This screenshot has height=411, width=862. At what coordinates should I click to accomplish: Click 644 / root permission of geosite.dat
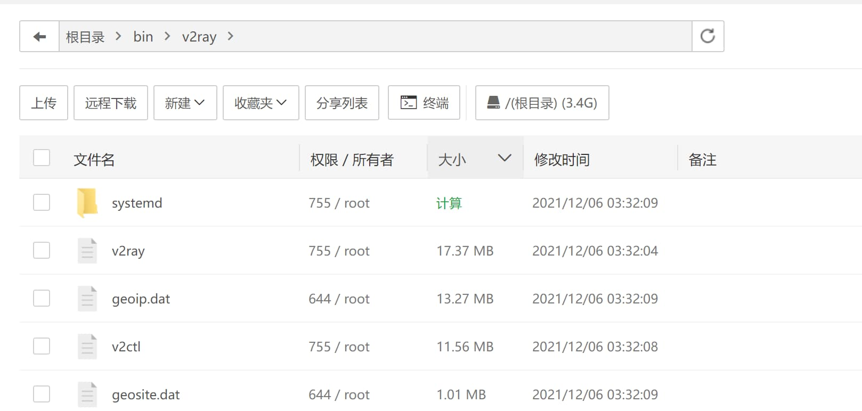[x=339, y=394]
